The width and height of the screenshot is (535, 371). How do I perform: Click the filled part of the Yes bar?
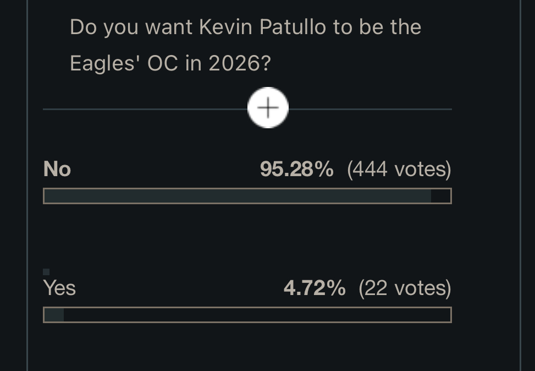coord(54,315)
